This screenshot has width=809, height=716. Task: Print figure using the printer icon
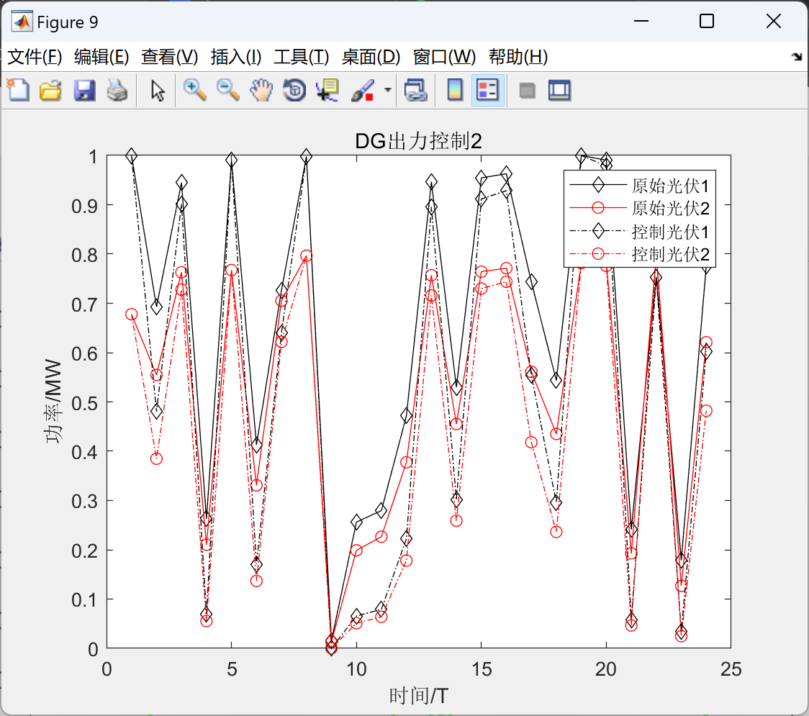click(117, 90)
